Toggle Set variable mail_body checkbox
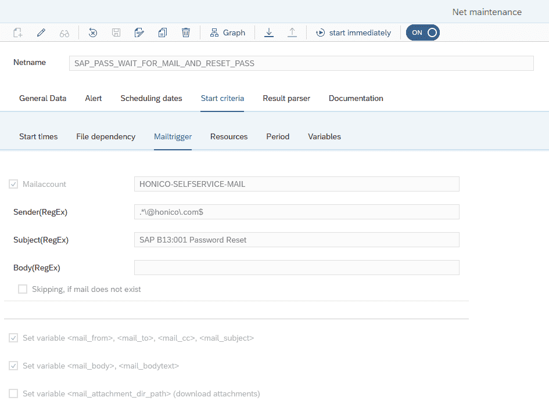The image size is (549, 408). coord(13,366)
